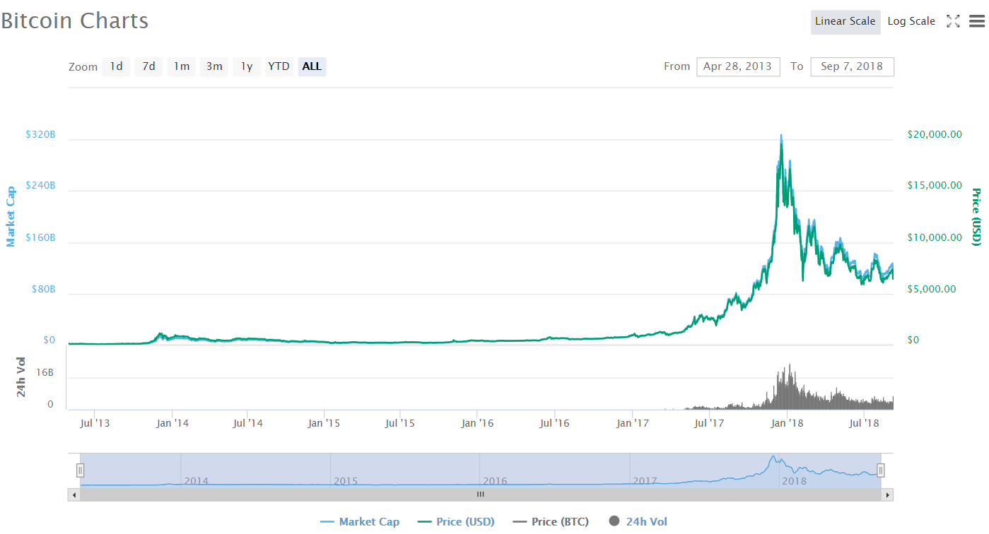Select the 7d zoom preset

(x=148, y=66)
